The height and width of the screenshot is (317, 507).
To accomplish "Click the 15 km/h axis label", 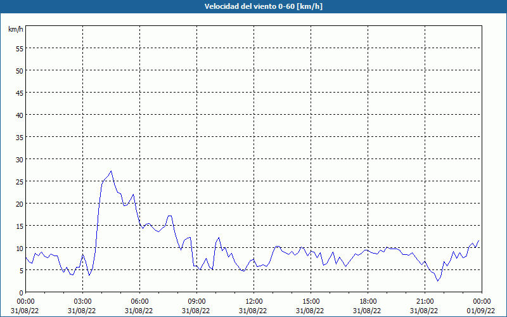I will point(20,226).
